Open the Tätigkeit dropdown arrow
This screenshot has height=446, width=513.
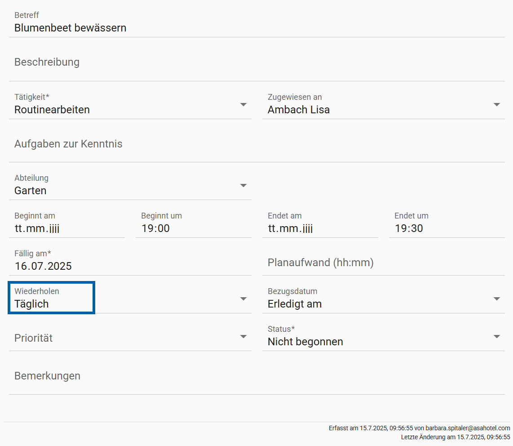243,104
